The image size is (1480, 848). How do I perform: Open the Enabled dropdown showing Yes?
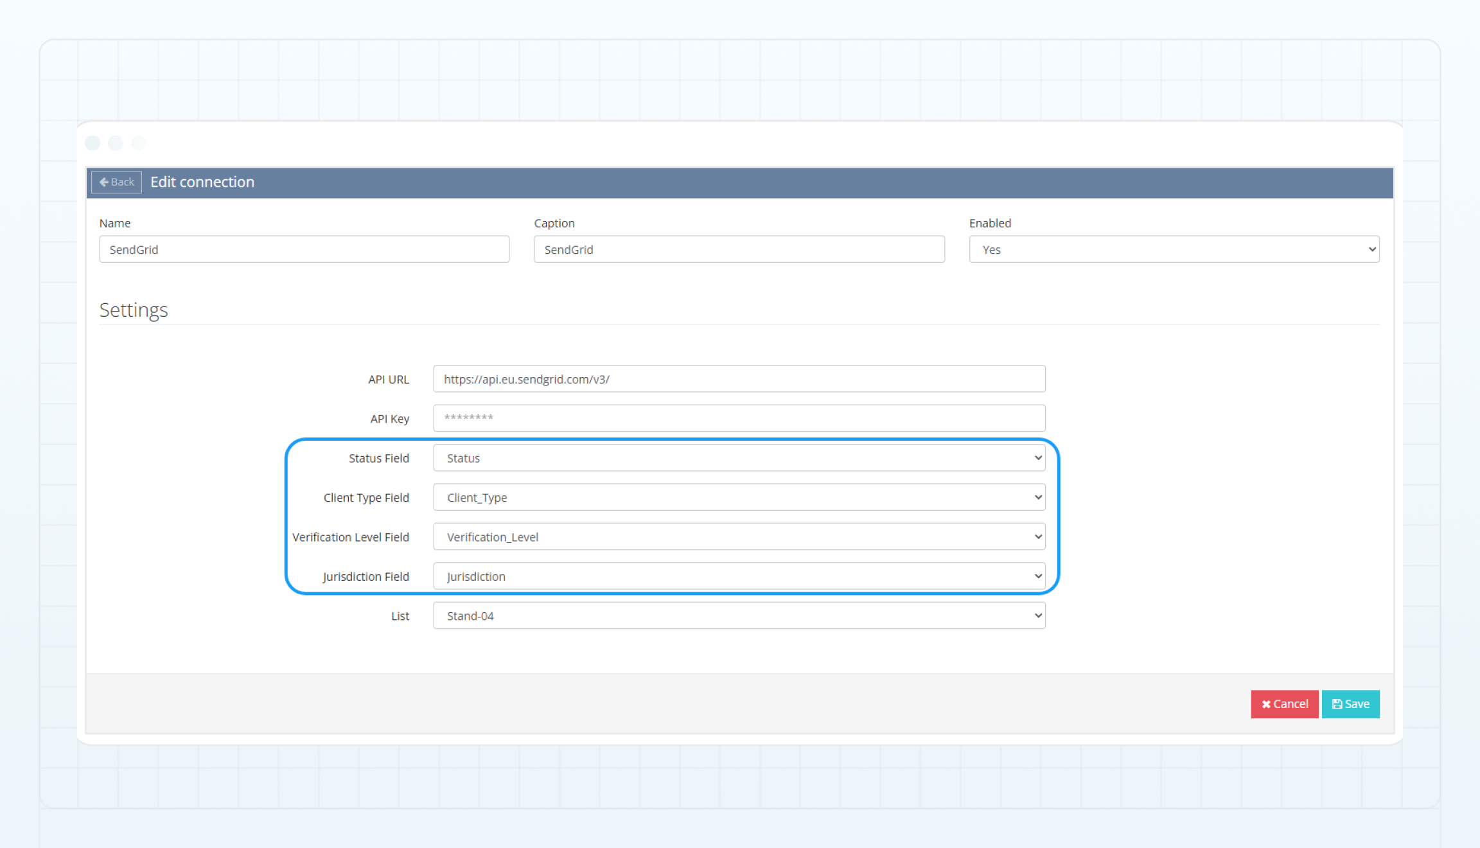tap(1174, 249)
